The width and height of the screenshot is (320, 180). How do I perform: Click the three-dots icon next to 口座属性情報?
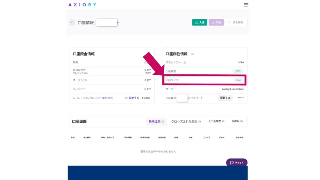[192, 54]
